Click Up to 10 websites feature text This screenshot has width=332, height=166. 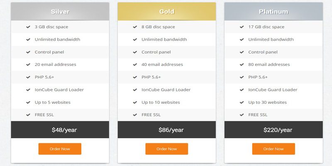click(161, 102)
